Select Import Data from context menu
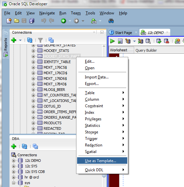Image resolution: width=184 pixels, height=187 pixels. coord(102,77)
